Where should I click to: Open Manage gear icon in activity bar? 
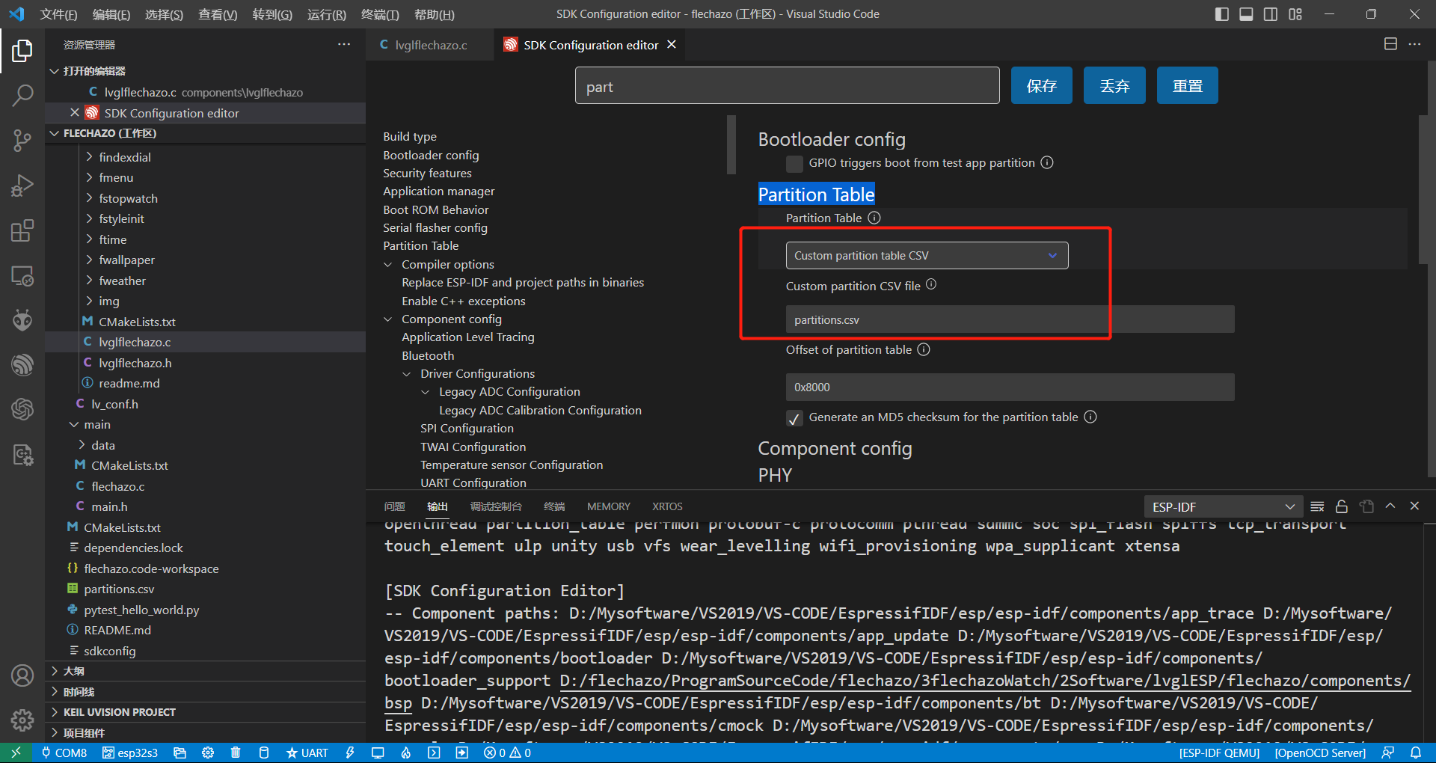(22, 720)
